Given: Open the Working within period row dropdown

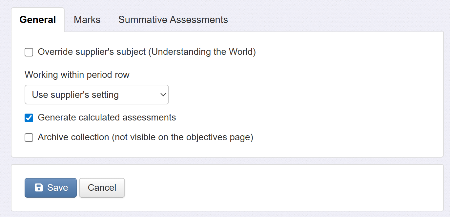Looking at the screenshot, I should pyautogui.click(x=96, y=95).
